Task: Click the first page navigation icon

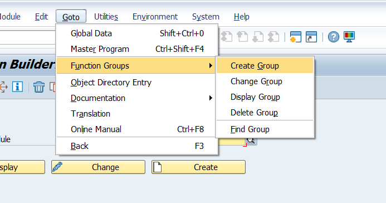Action: 227,37
